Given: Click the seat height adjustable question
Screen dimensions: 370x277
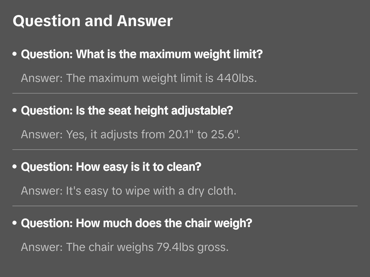Looking at the screenshot, I should click(127, 110).
